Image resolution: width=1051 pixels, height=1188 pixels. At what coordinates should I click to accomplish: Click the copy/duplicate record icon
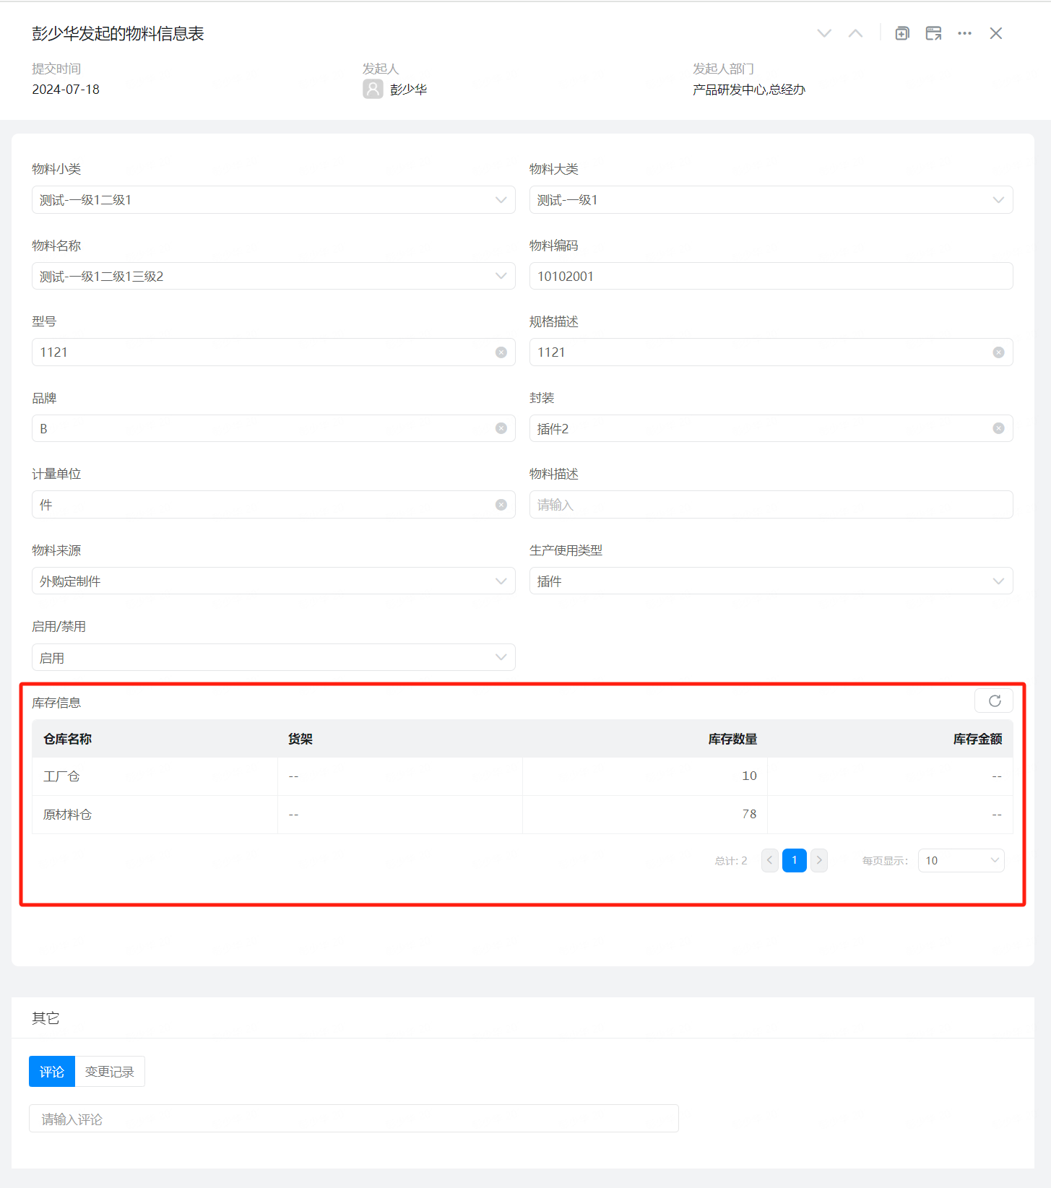click(x=902, y=33)
